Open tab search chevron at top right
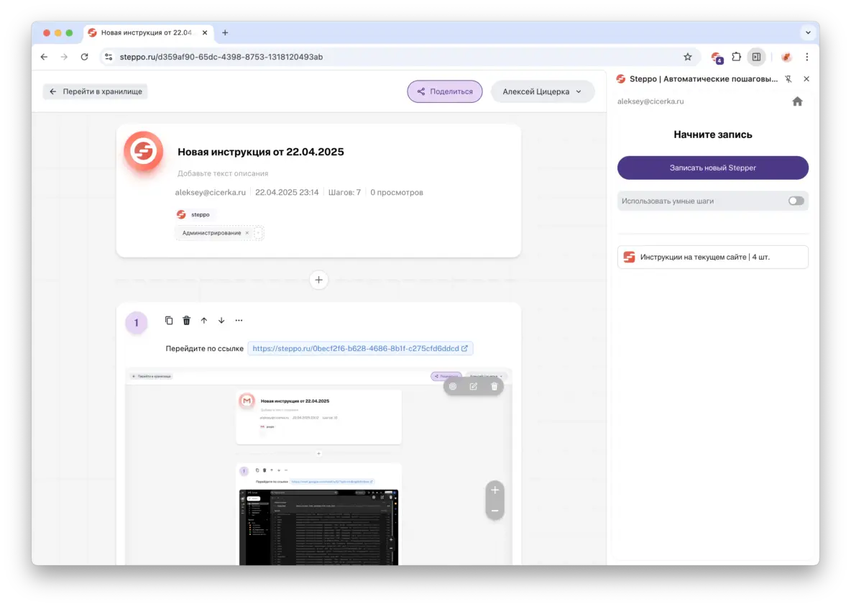Image resolution: width=851 pixels, height=607 pixels. [808, 32]
